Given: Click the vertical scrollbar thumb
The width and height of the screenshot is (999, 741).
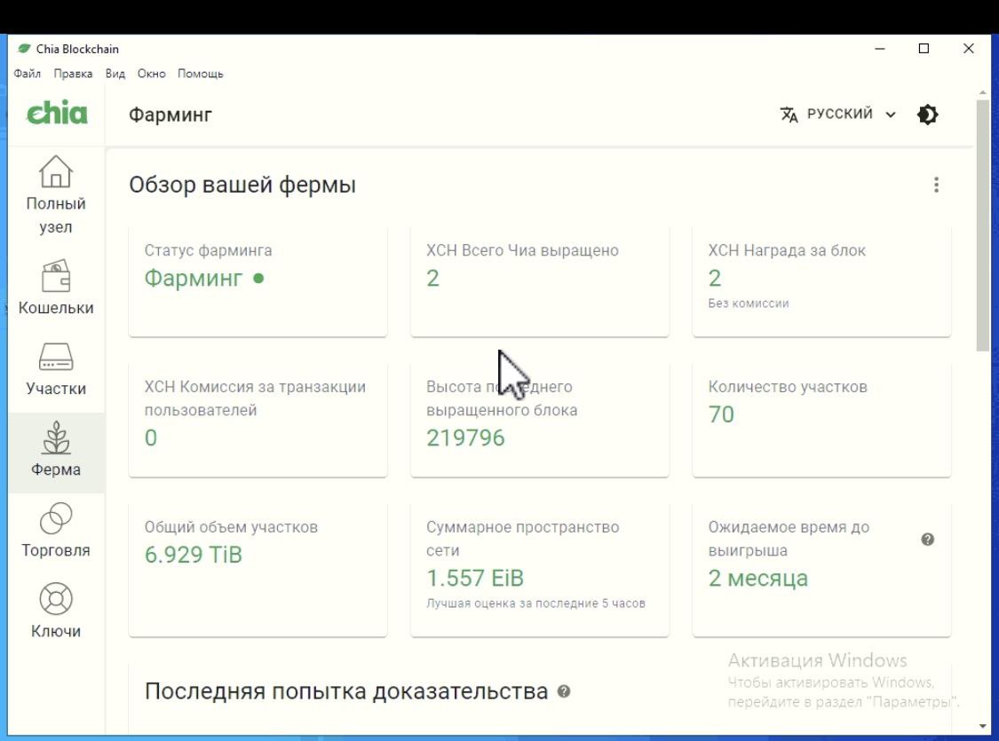Looking at the screenshot, I should (982, 225).
